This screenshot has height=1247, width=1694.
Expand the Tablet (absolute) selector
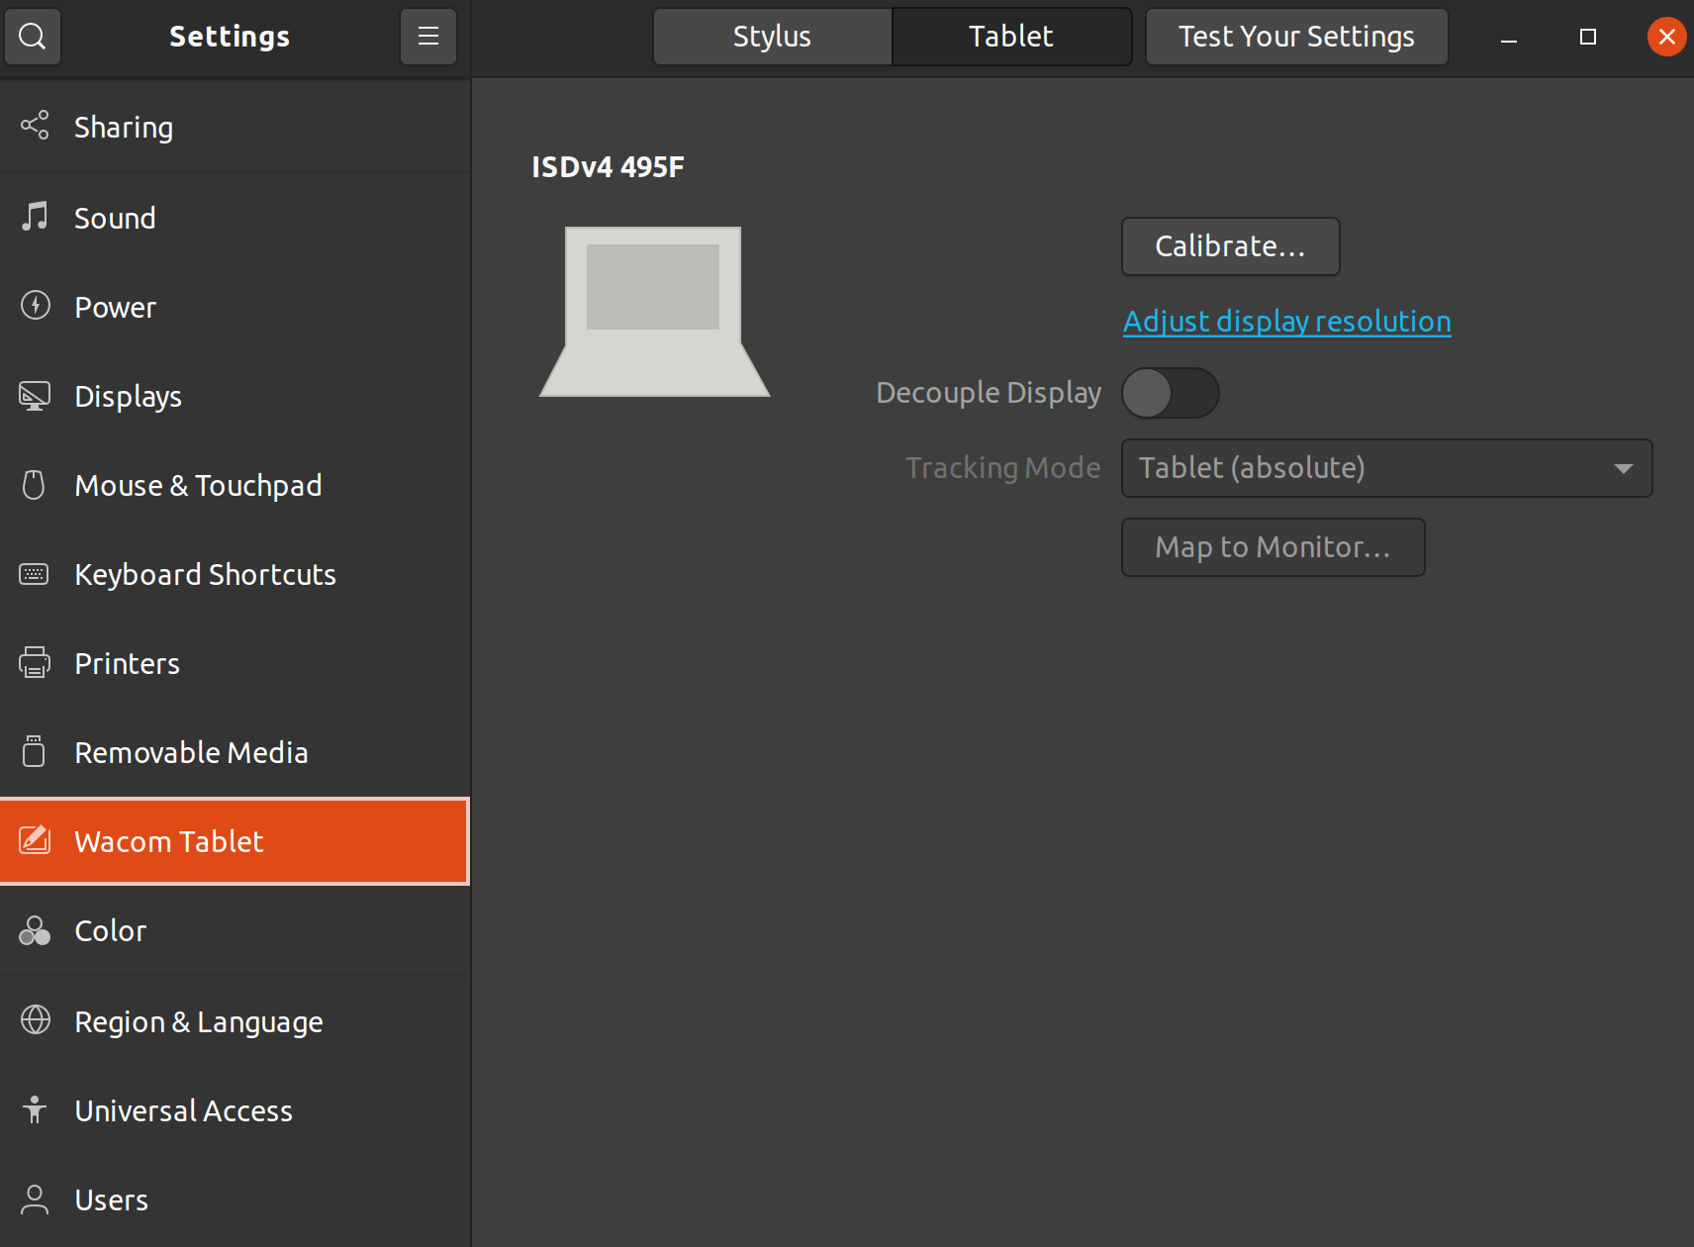pos(1385,468)
